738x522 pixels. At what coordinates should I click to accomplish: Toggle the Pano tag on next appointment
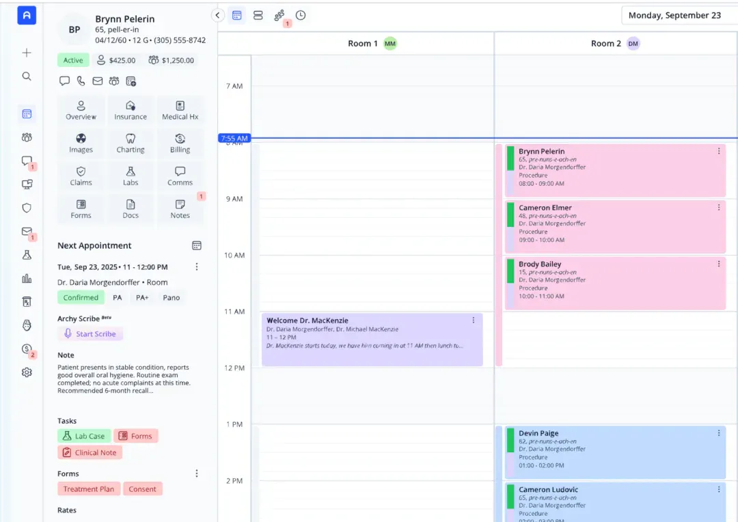pos(172,297)
